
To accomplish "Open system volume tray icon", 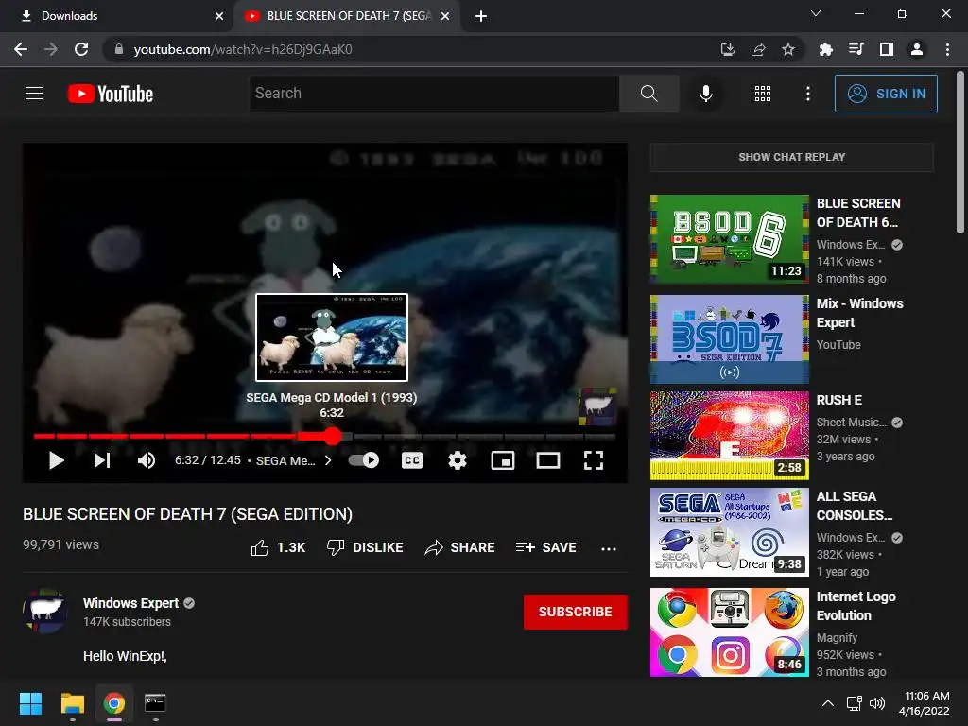I will pyautogui.click(x=876, y=703).
